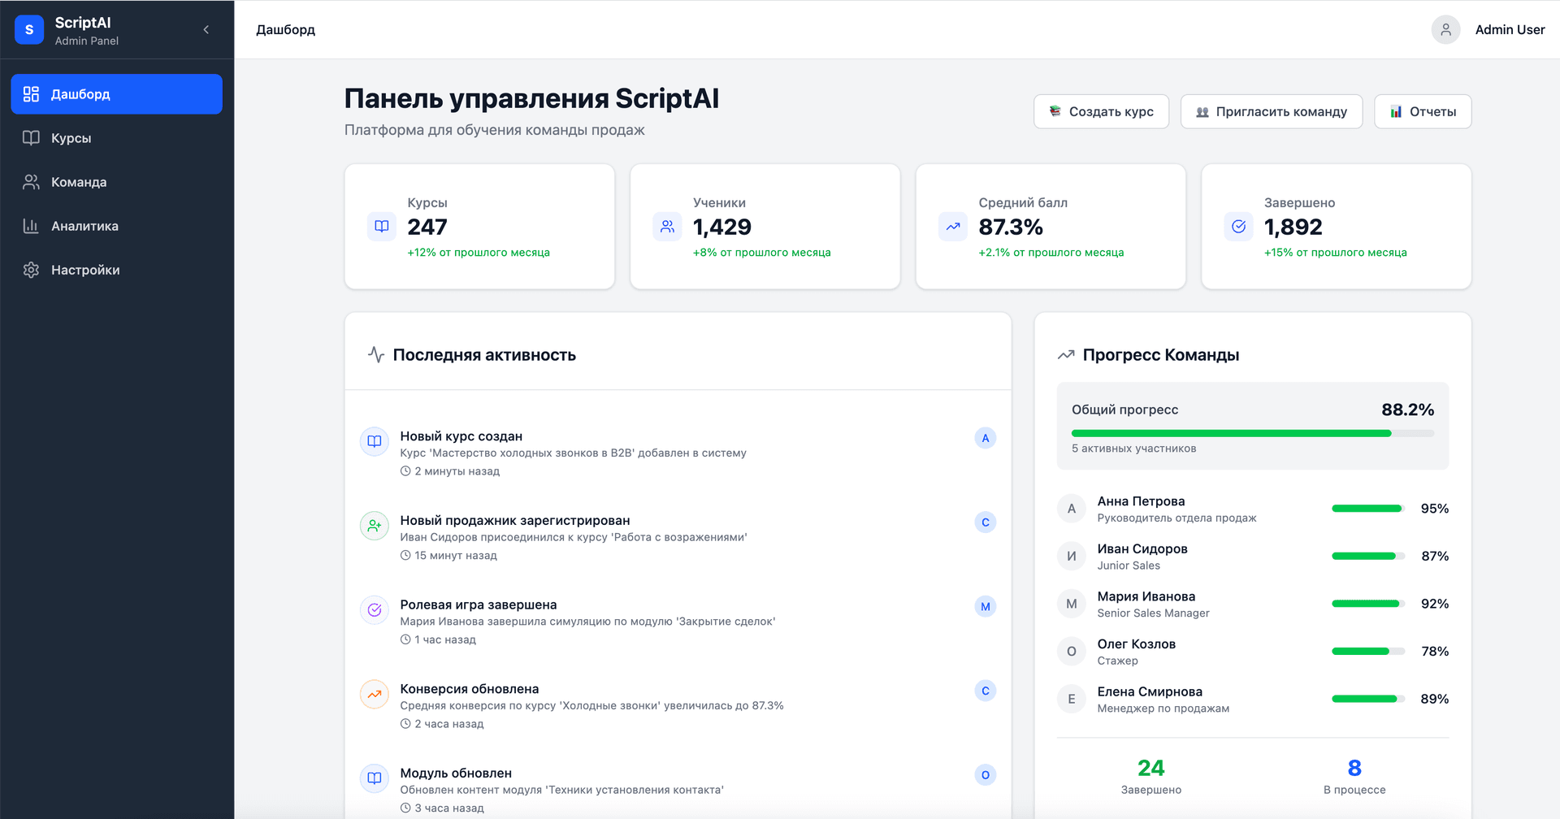This screenshot has width=1560, height=819.
Task: Click the Пригласить команду button
Action: point(1272,112)
